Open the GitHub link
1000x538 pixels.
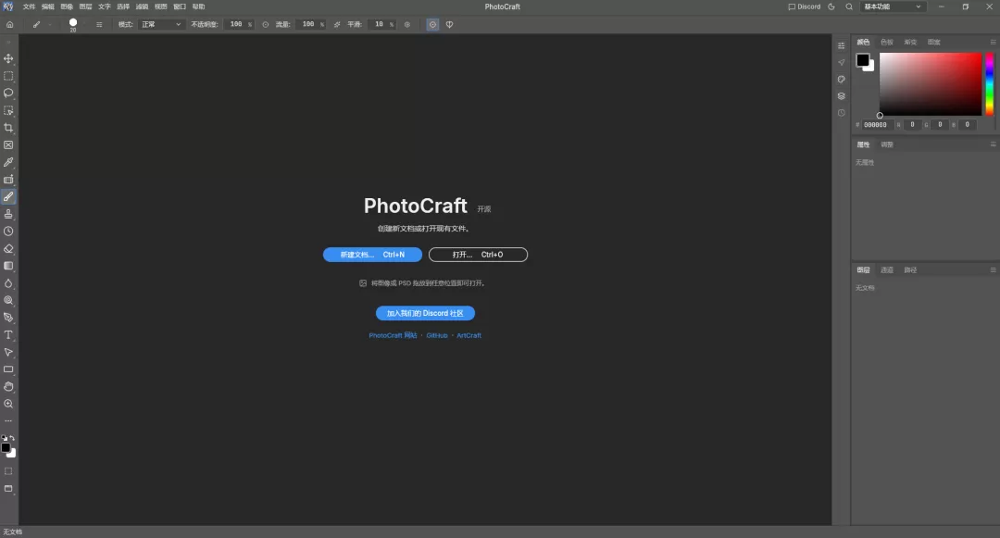point(437,335)
